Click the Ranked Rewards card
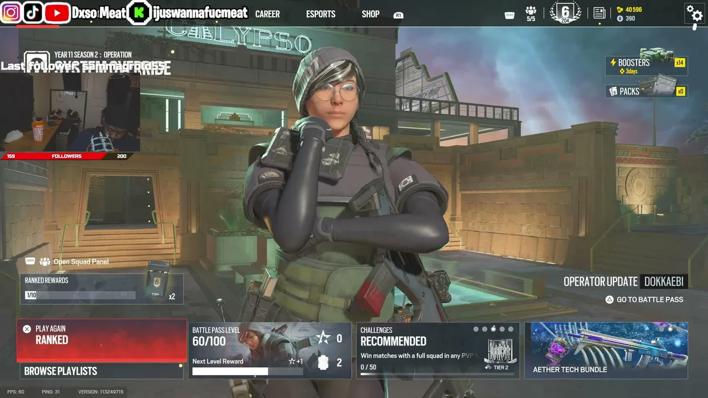The image size is (708, 398). 102,289
